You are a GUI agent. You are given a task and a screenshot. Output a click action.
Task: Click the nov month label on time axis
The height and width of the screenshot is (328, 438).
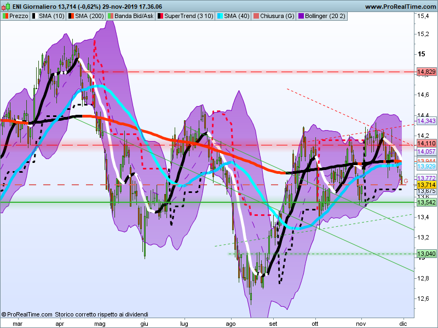point(361,324)
